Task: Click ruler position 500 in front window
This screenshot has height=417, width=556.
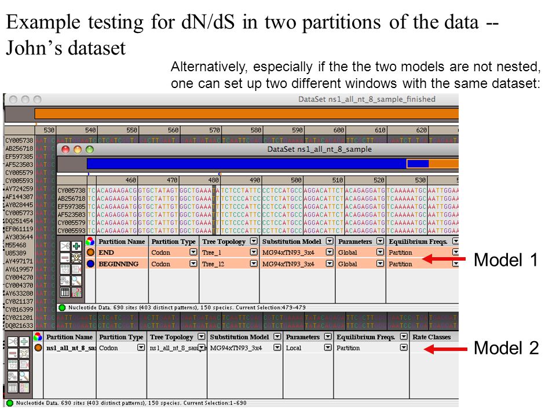Action: click(x=296, y=180)
